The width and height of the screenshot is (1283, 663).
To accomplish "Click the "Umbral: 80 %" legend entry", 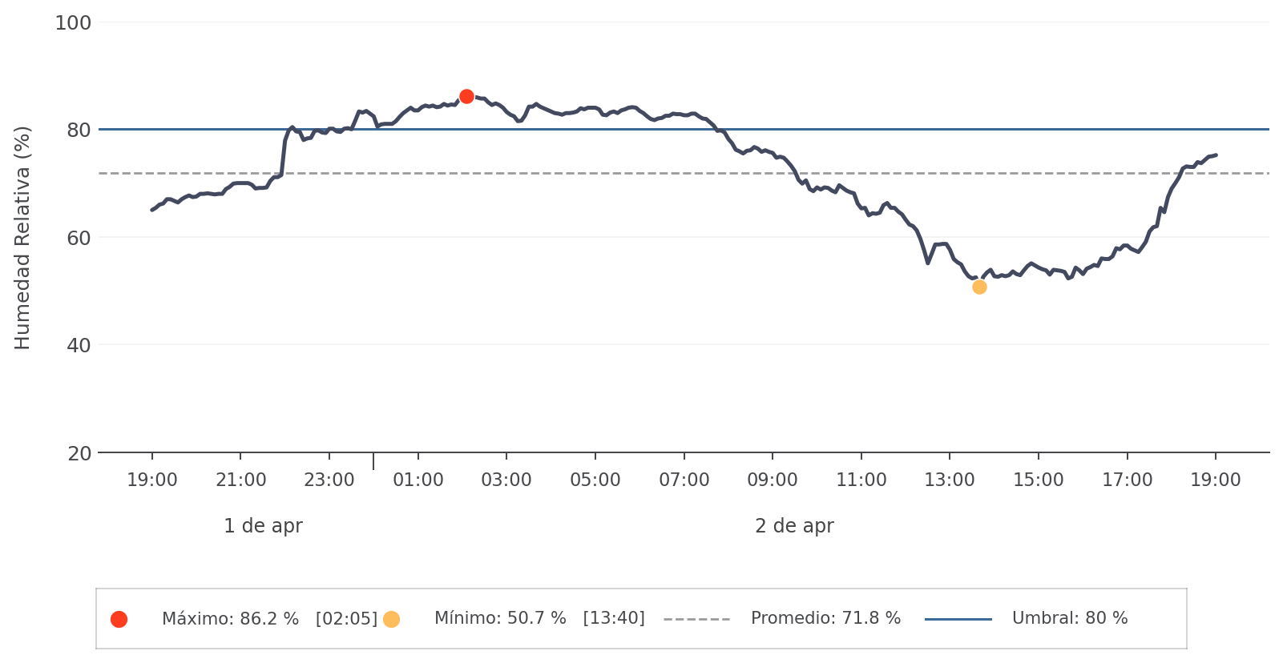I will [x=1070, y=619].
